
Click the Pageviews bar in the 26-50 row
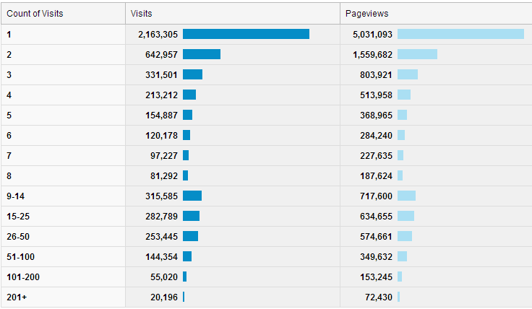click(x=405, y=236)
